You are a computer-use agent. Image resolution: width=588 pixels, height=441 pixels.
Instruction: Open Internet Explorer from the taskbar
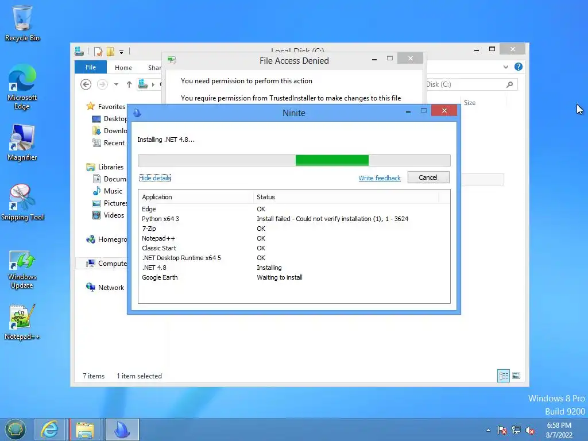[49, 430]
